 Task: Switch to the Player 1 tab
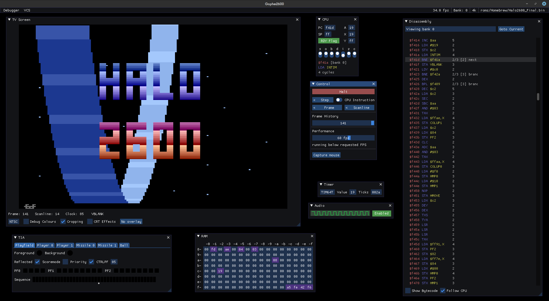point(65,245)
